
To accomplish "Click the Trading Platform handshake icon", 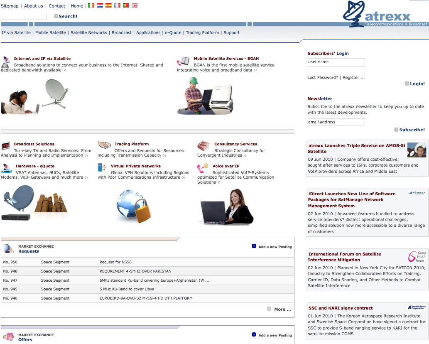I will 104,145.
